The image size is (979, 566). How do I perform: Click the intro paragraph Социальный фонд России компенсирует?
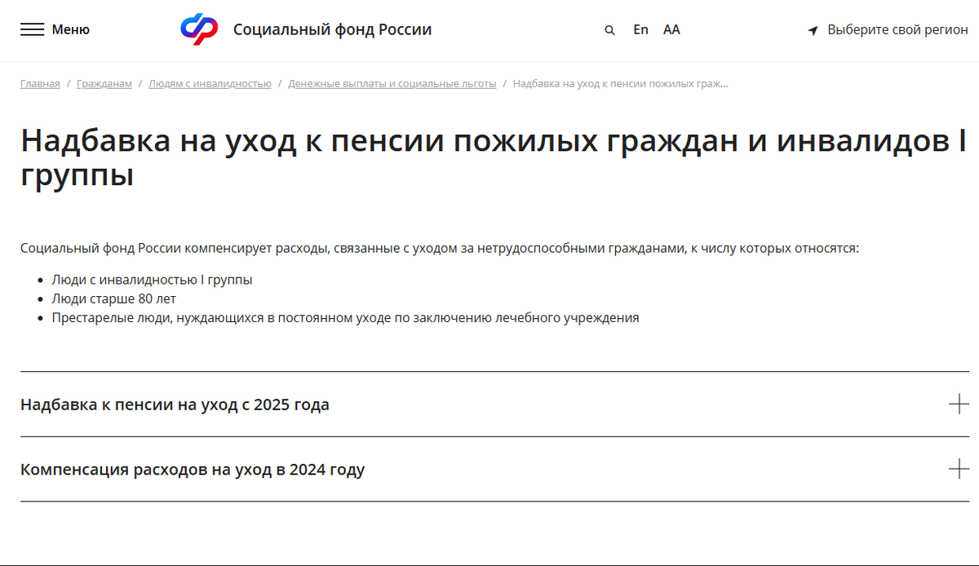click(440, 248)
